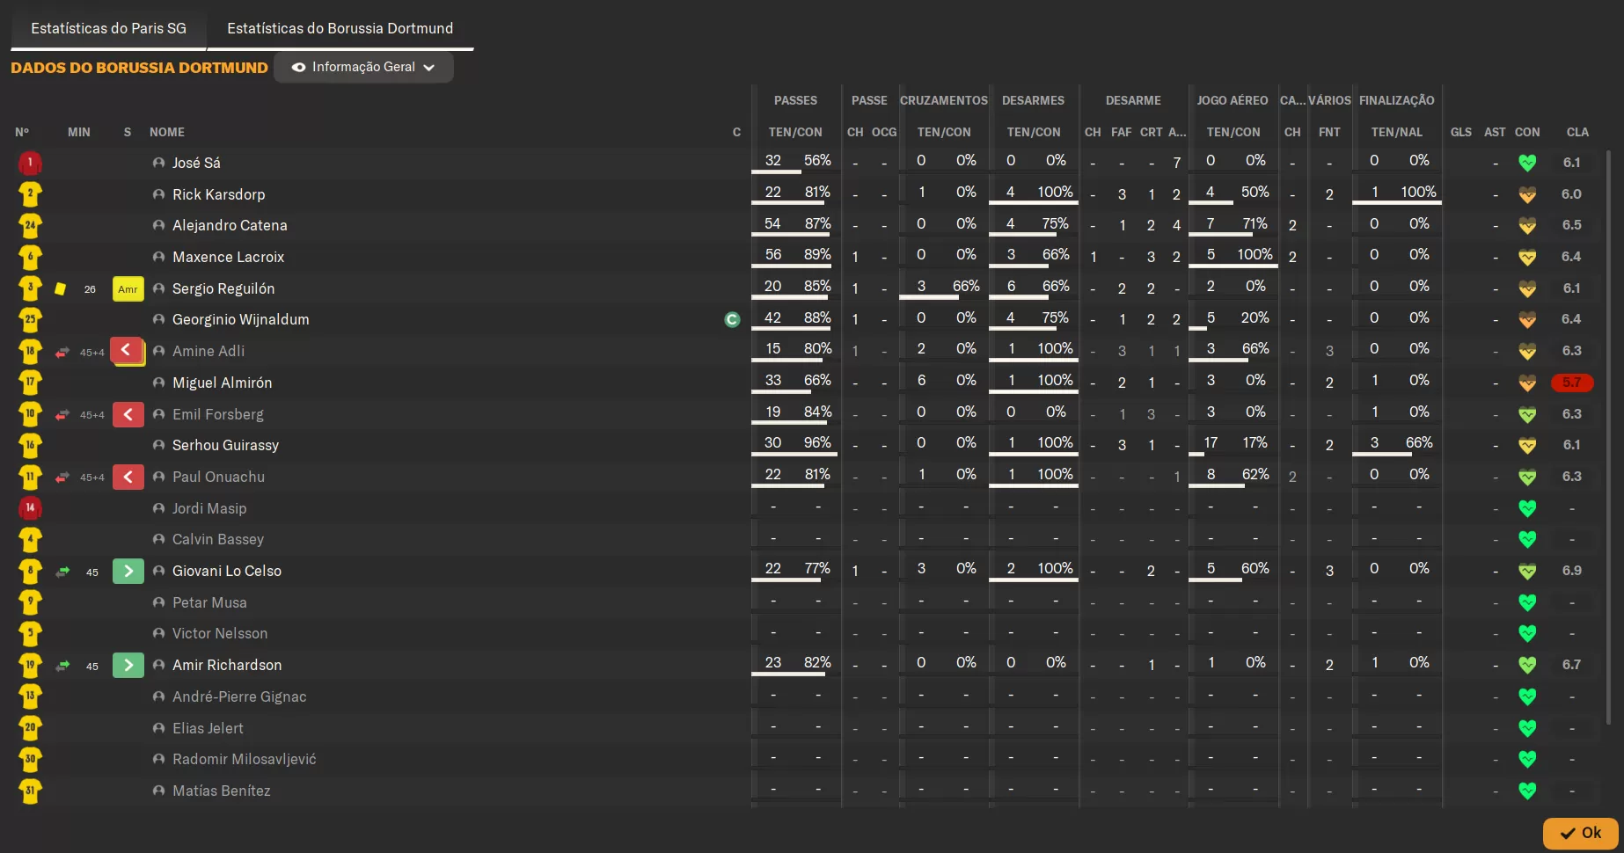Open player Miguel Almirón
The height and width of the screenshot is (853, 1624).
[x=222, y=383]
